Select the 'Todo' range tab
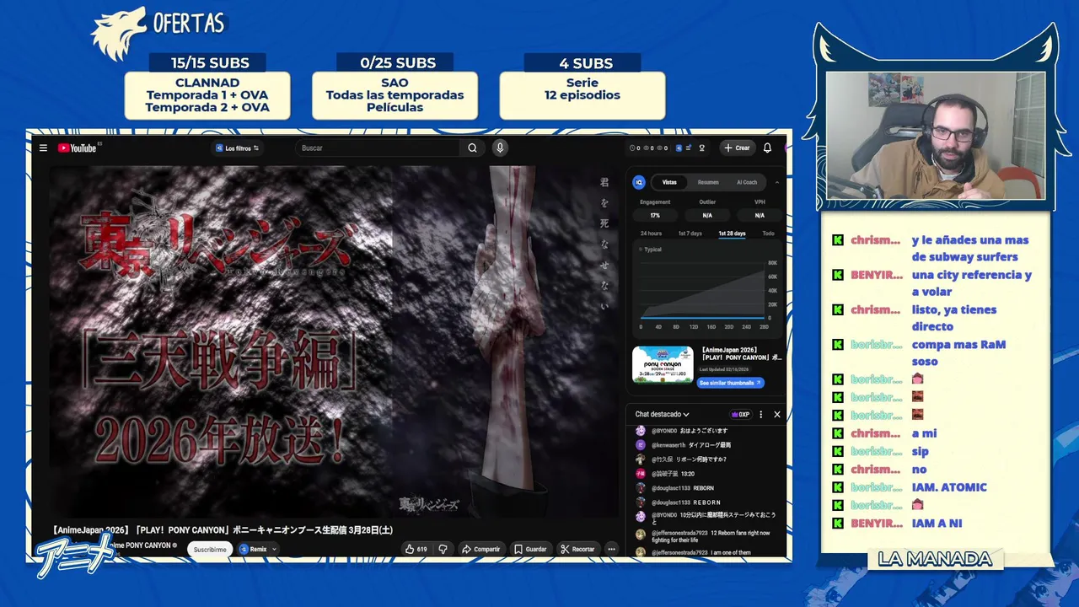The image size is (1079, 607). [768, 234]
